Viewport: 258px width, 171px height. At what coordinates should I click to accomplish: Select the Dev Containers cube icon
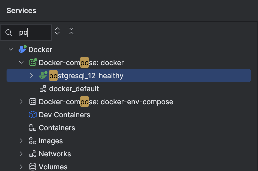click(x=32, y=115)
